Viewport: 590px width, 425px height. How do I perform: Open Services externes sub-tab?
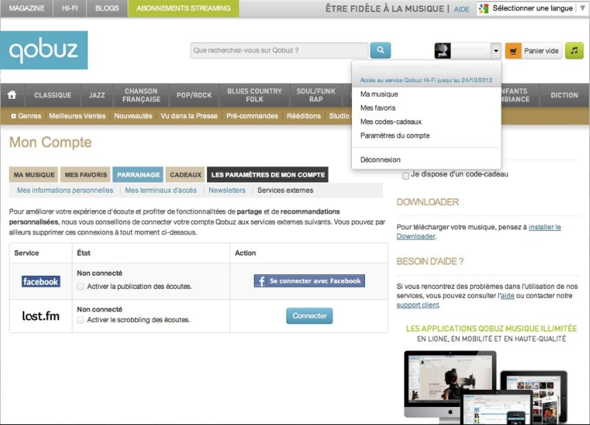point(285,190)
